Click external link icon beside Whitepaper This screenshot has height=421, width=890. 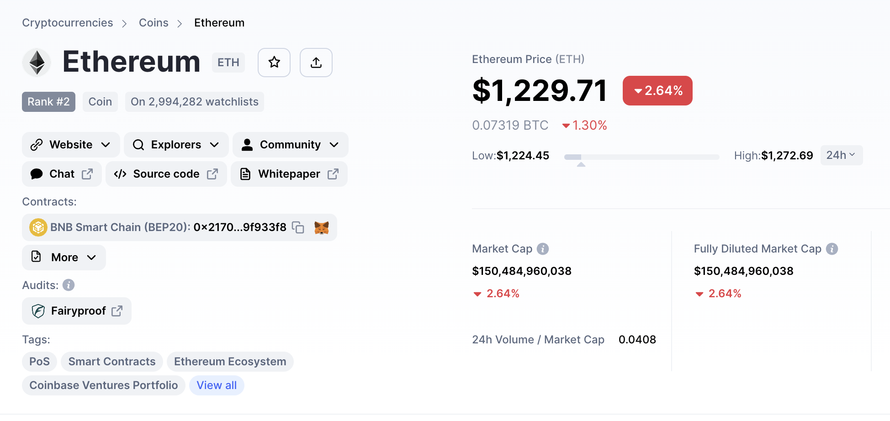pyautogui.click(x=333, y=174)
